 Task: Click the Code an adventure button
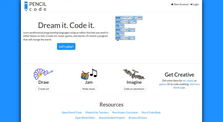(134, 89)
